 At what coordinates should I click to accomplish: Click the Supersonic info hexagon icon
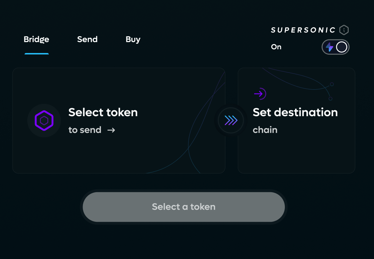pyautogui.click(x=344, y=30)
